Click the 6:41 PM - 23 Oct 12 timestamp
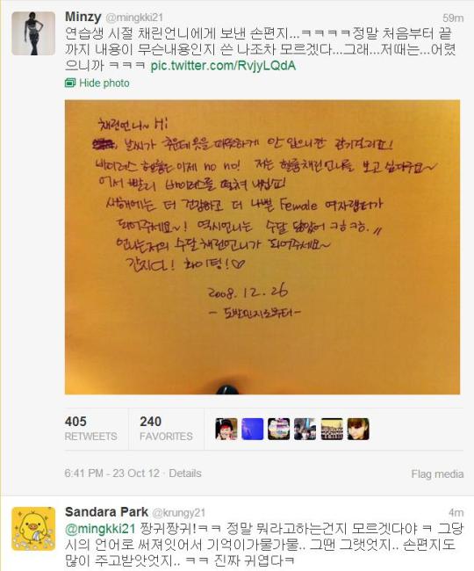This screenshot has height=571, width=474. coord(112,473)
